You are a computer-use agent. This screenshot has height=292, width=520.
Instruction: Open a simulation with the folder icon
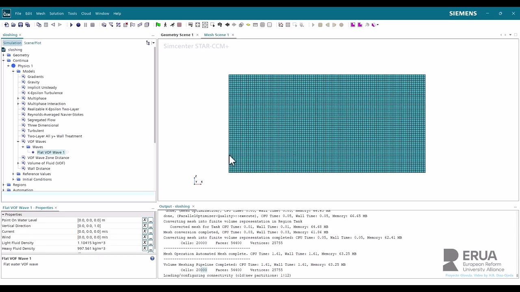tap(14, 25)
